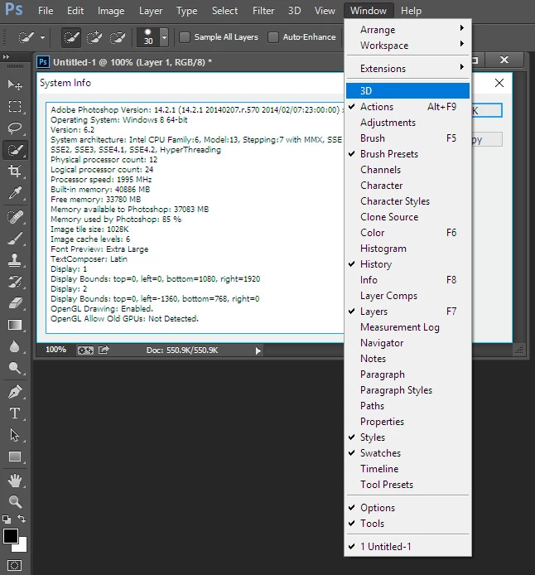The image size is (535, 575).
Task: Select the Path Selection tool
Action: point(15,435)
